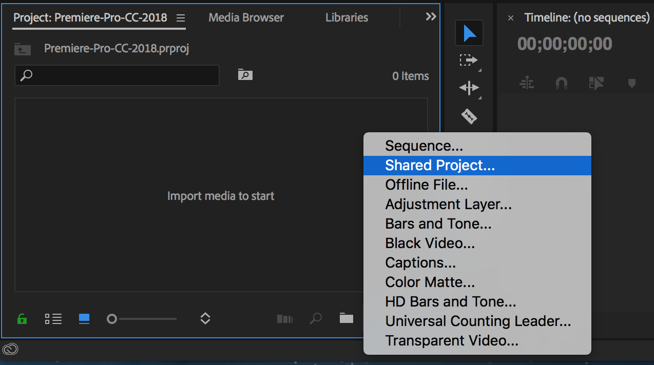Viewport: 654px width, 365px height.
Task: Choose Transparent Video... menu entry
Action: (477, 341)
